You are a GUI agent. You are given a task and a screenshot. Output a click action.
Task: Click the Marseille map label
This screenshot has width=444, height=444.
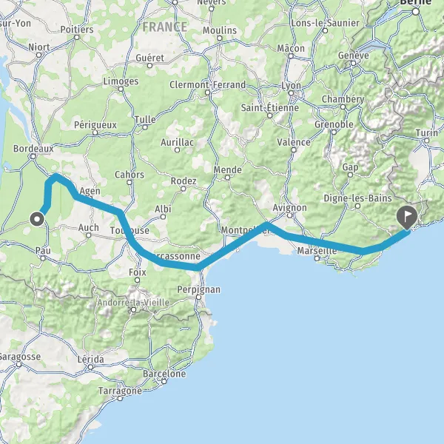click(317, 251)
